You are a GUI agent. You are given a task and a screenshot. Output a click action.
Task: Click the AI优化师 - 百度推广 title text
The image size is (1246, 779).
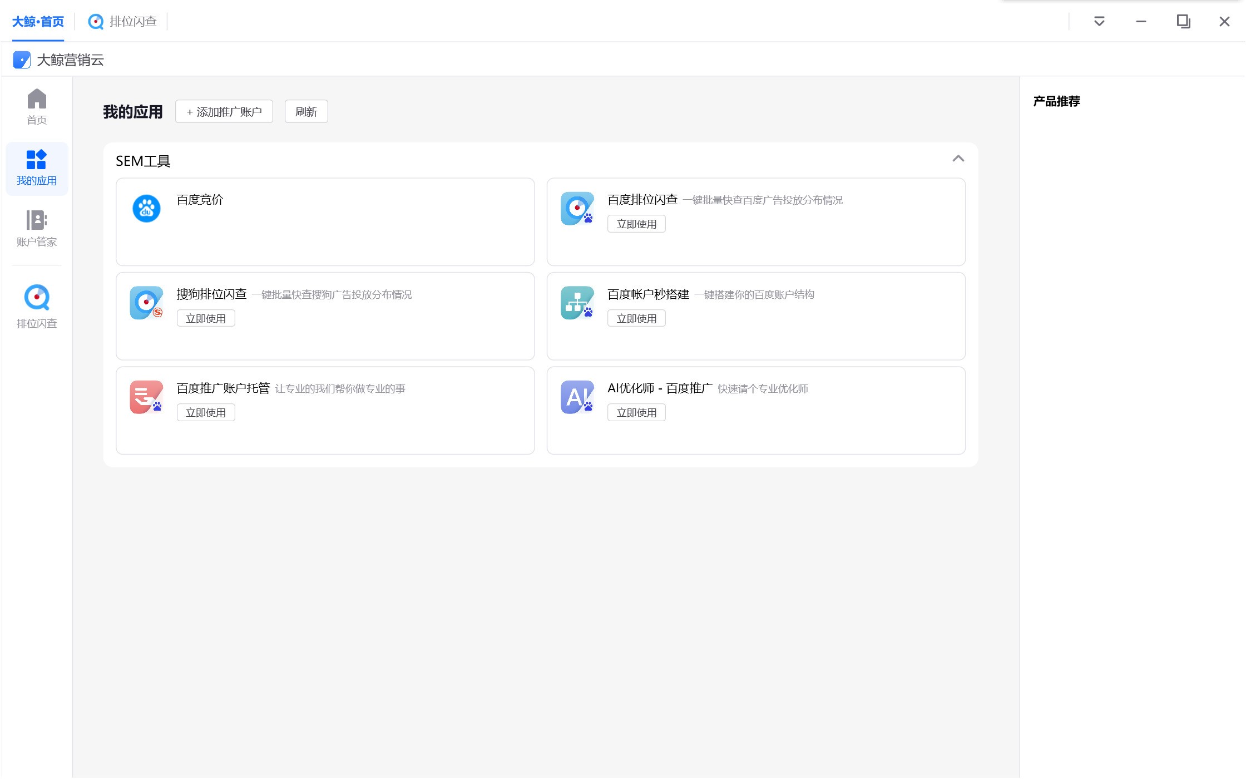660,388
